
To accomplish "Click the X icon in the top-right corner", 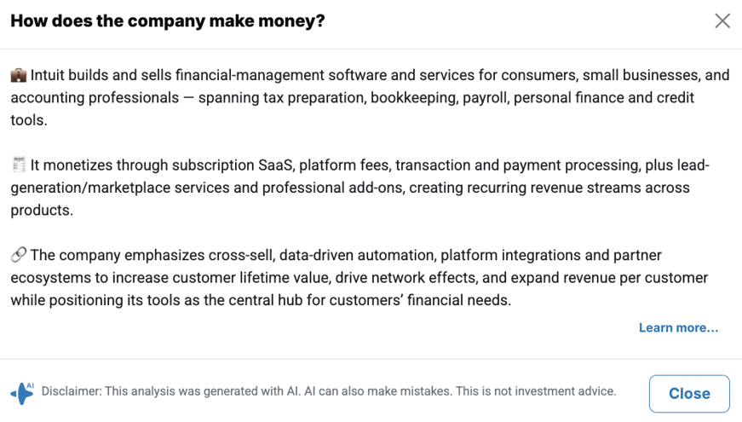I will [722, 21].
